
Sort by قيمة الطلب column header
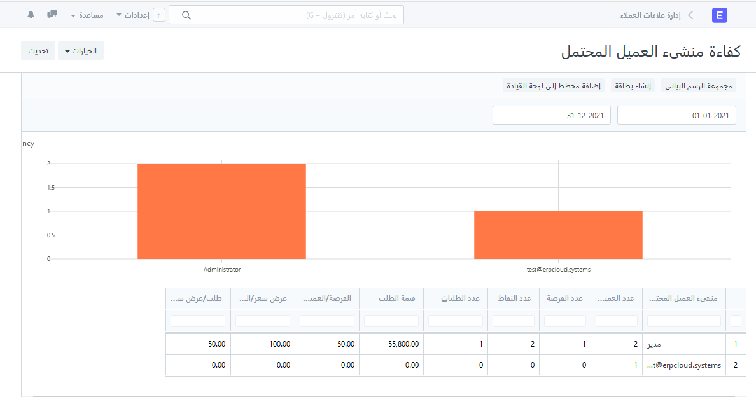[x=391, y=299]
